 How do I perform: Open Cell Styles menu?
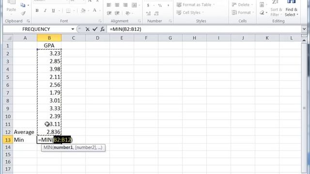(x=190, y=13)
